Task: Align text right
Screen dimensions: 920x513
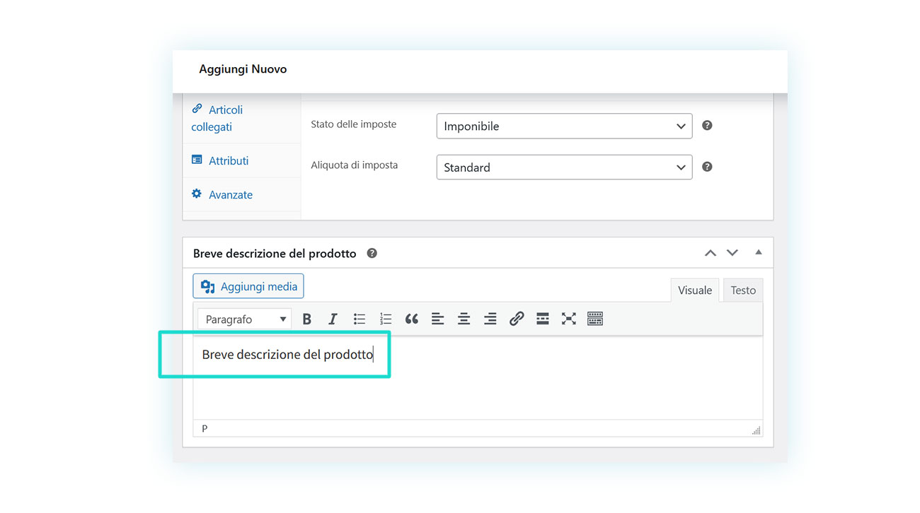Action: 490,319
